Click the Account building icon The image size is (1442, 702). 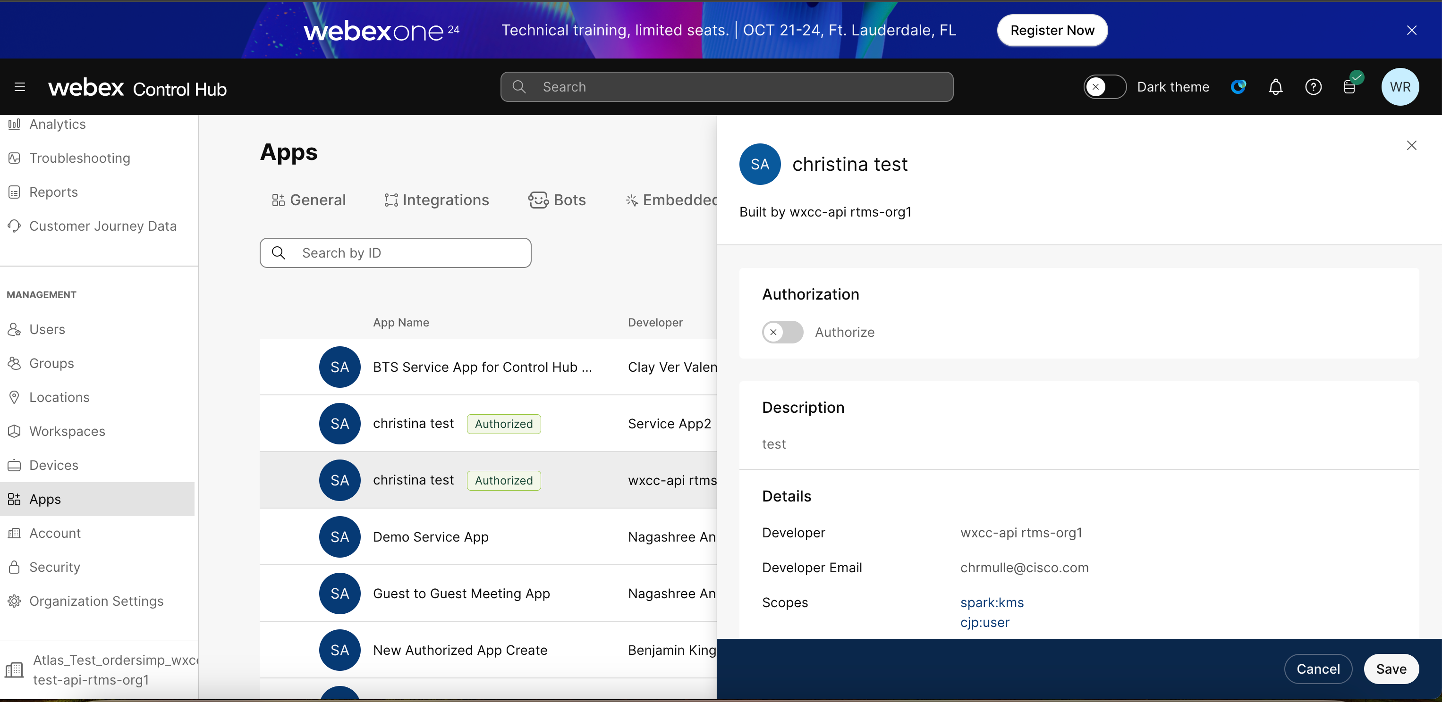click(x=15, y=533)
